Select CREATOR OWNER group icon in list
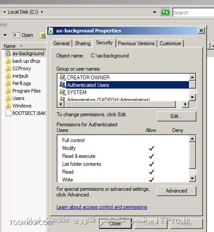The width and height of the screenshot is (214, 232). pyautogui.click(x=62, y=77)
